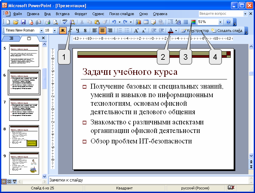This screenshot has width=255, height=193.
Task: Toggle text shadow S
Action: click(85, 31)
